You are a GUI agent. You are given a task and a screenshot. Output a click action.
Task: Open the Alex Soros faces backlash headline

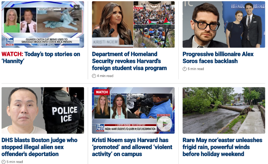[x=218, y=57]
